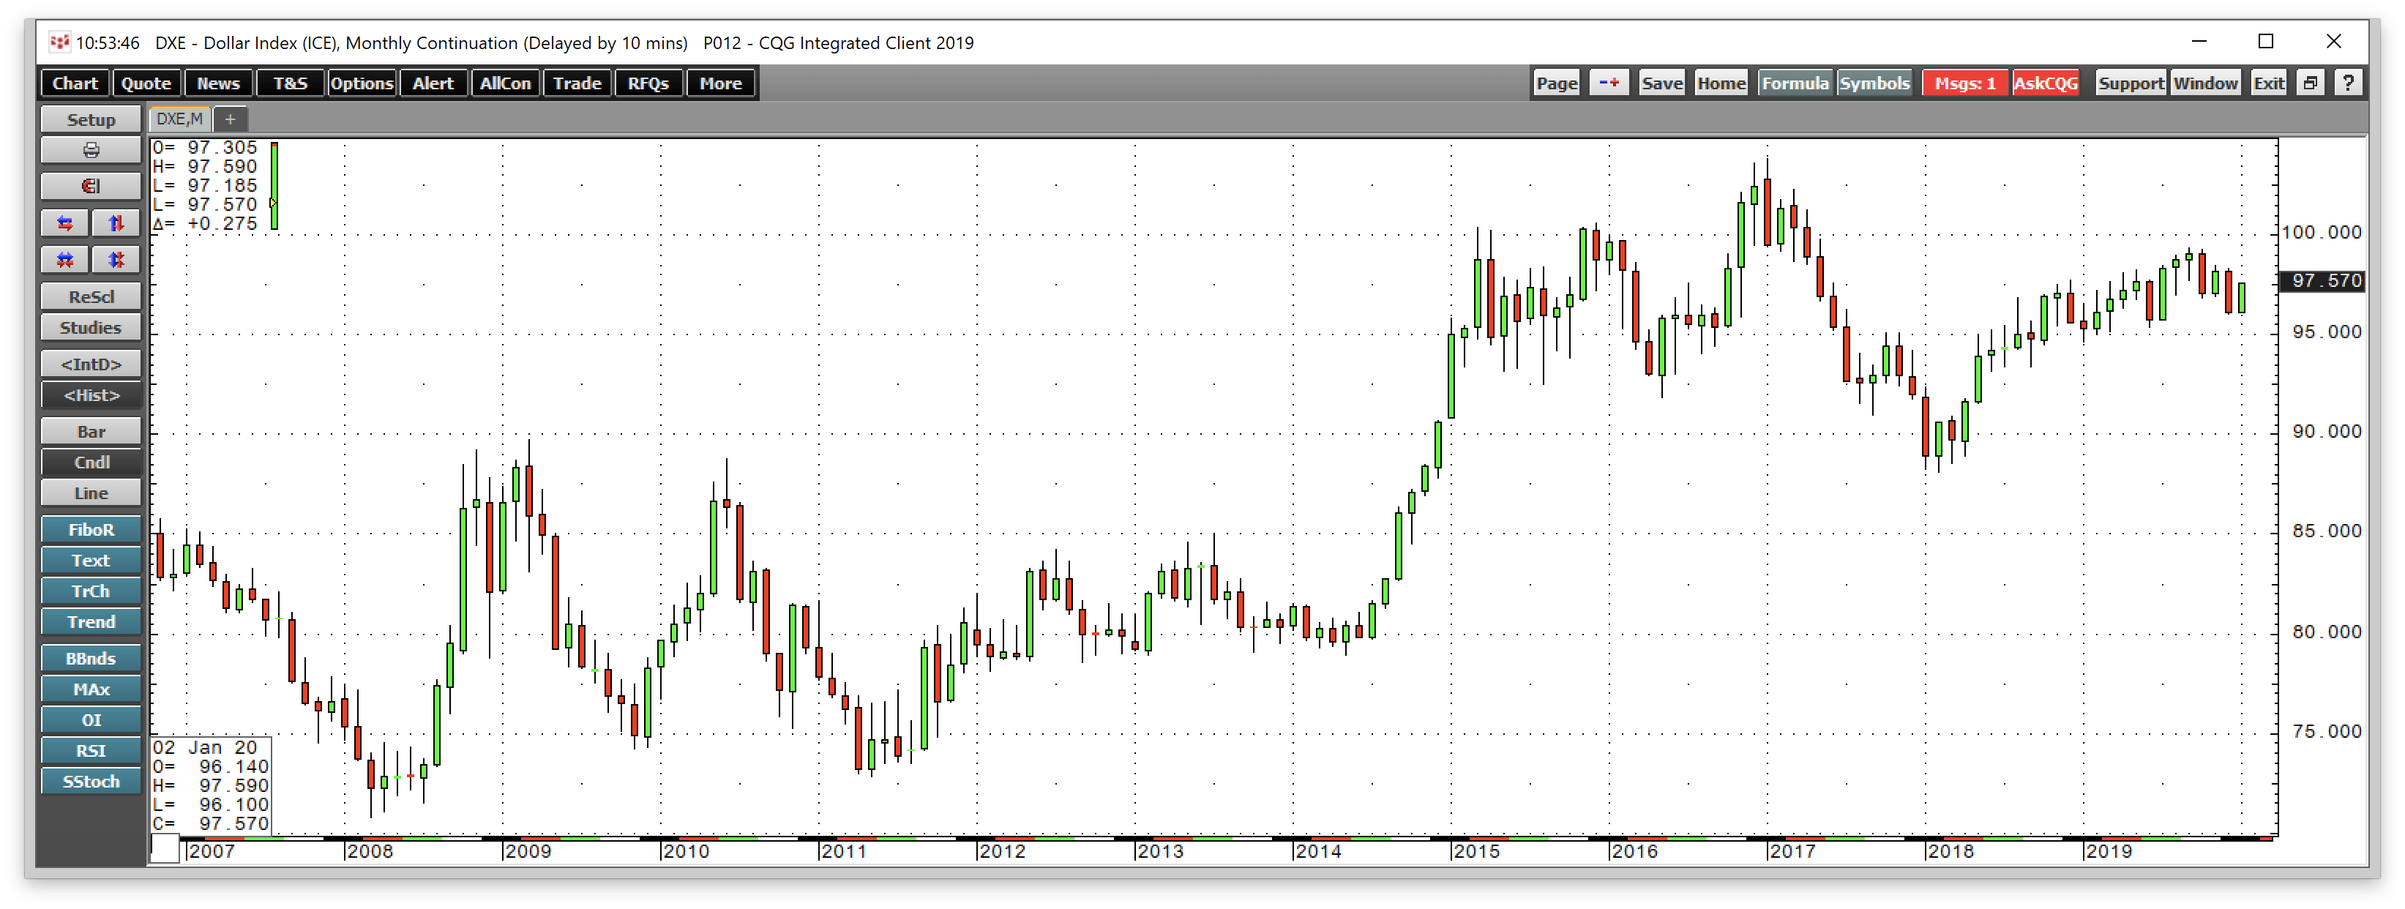Click the white box at time axis corner
Image resolution: width=2405 pixels, height=909 pixels.
click(165, 848)
